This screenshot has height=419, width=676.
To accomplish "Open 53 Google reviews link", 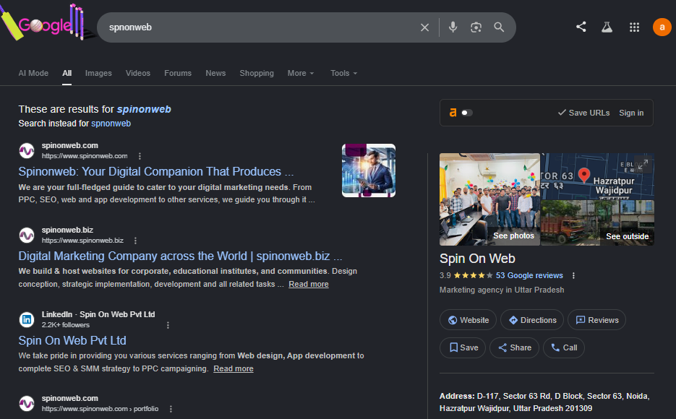I will (529, 276).
